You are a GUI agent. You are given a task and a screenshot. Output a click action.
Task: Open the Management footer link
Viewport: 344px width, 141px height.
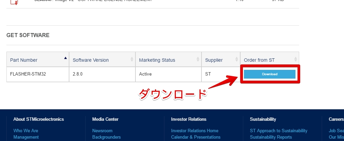[26, 137]
